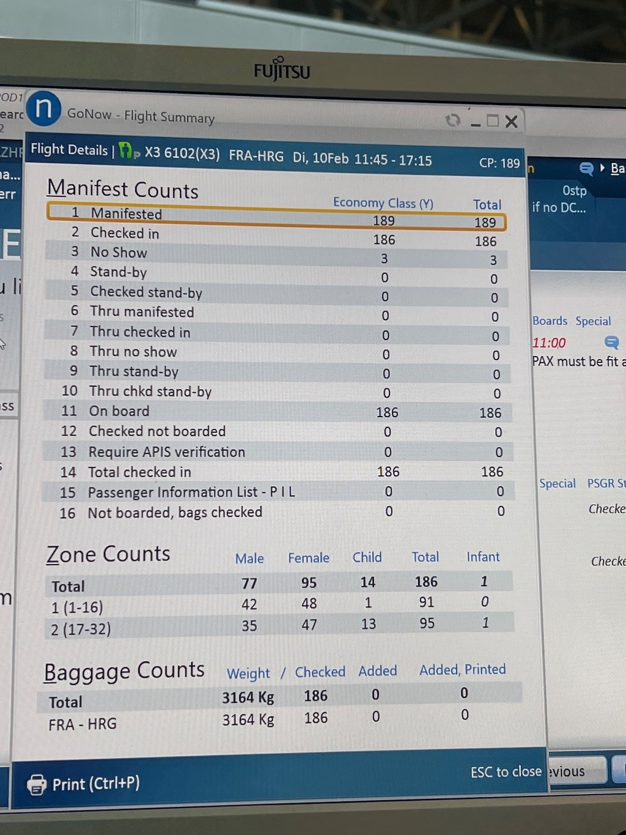Viewport: 626px width, 835px height.
Task: Open the Boards tab
Action: pos(550,321)
